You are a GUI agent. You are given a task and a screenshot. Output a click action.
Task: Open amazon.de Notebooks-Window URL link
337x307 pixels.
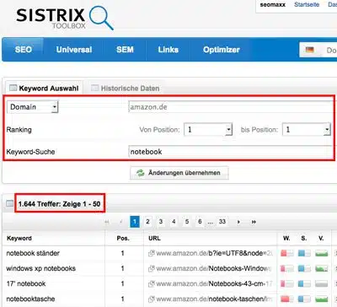pos(214,268)
